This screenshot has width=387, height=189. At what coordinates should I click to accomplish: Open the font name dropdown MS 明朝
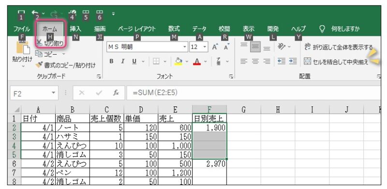185,46
